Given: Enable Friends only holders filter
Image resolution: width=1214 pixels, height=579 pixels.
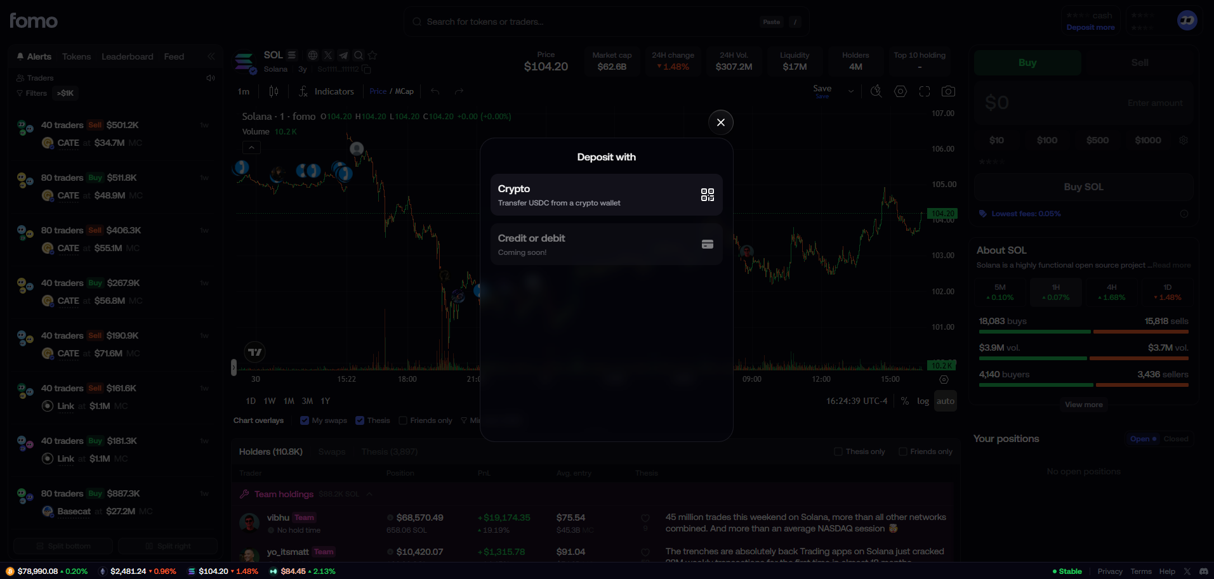Looking at the screenshot, I should (x=902, y=452).
